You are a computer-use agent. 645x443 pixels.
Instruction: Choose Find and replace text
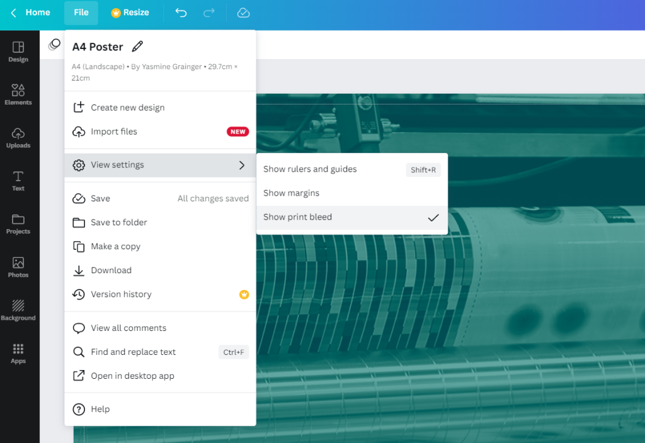click(160, 352)
